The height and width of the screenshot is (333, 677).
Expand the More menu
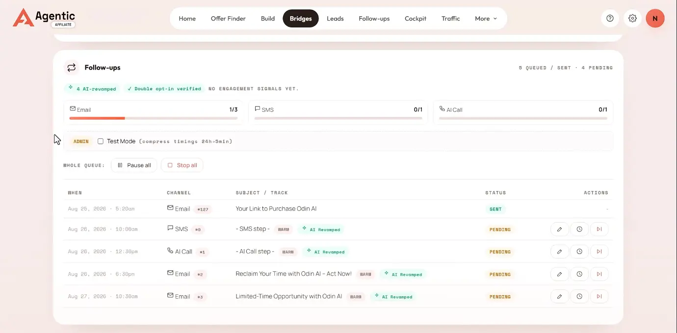coord(486,19)
